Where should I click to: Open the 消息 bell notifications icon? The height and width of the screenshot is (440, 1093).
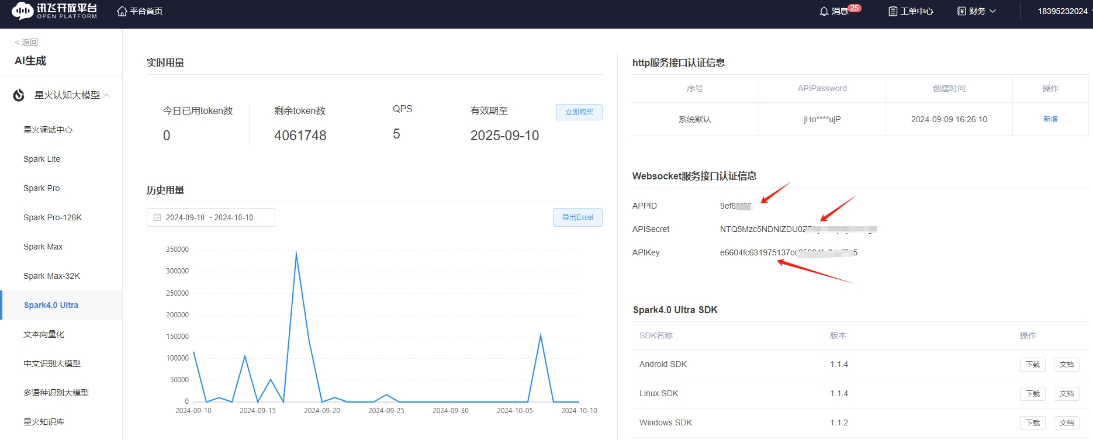[824, 11]
